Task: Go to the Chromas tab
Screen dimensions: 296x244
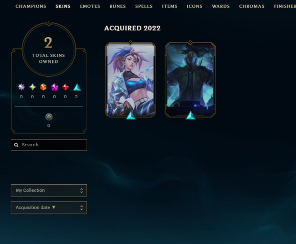Action: (252, 6)
